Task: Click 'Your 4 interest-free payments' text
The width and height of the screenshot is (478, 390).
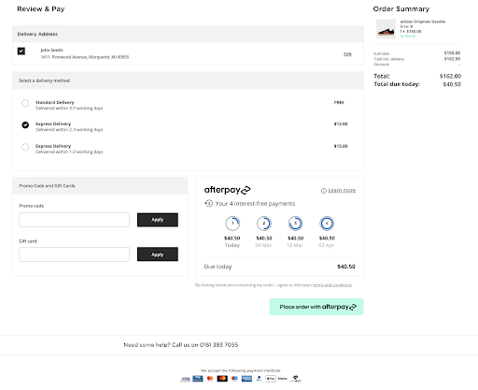Action: (x=255, y=204)
